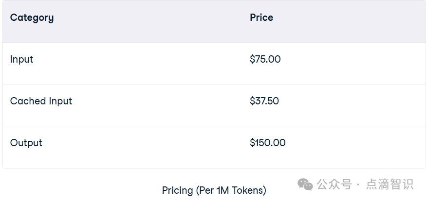Image resolution: width=427 pixels, height=201 pixels.
Task: Click the dollar sign of $75.00
Action: pyautogui.click(x=252, y=59)
